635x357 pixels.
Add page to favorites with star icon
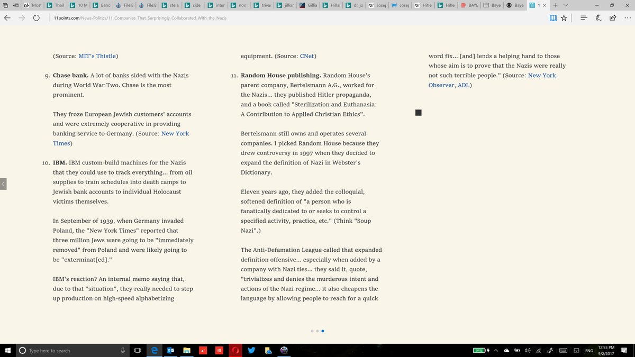(564, 17)
